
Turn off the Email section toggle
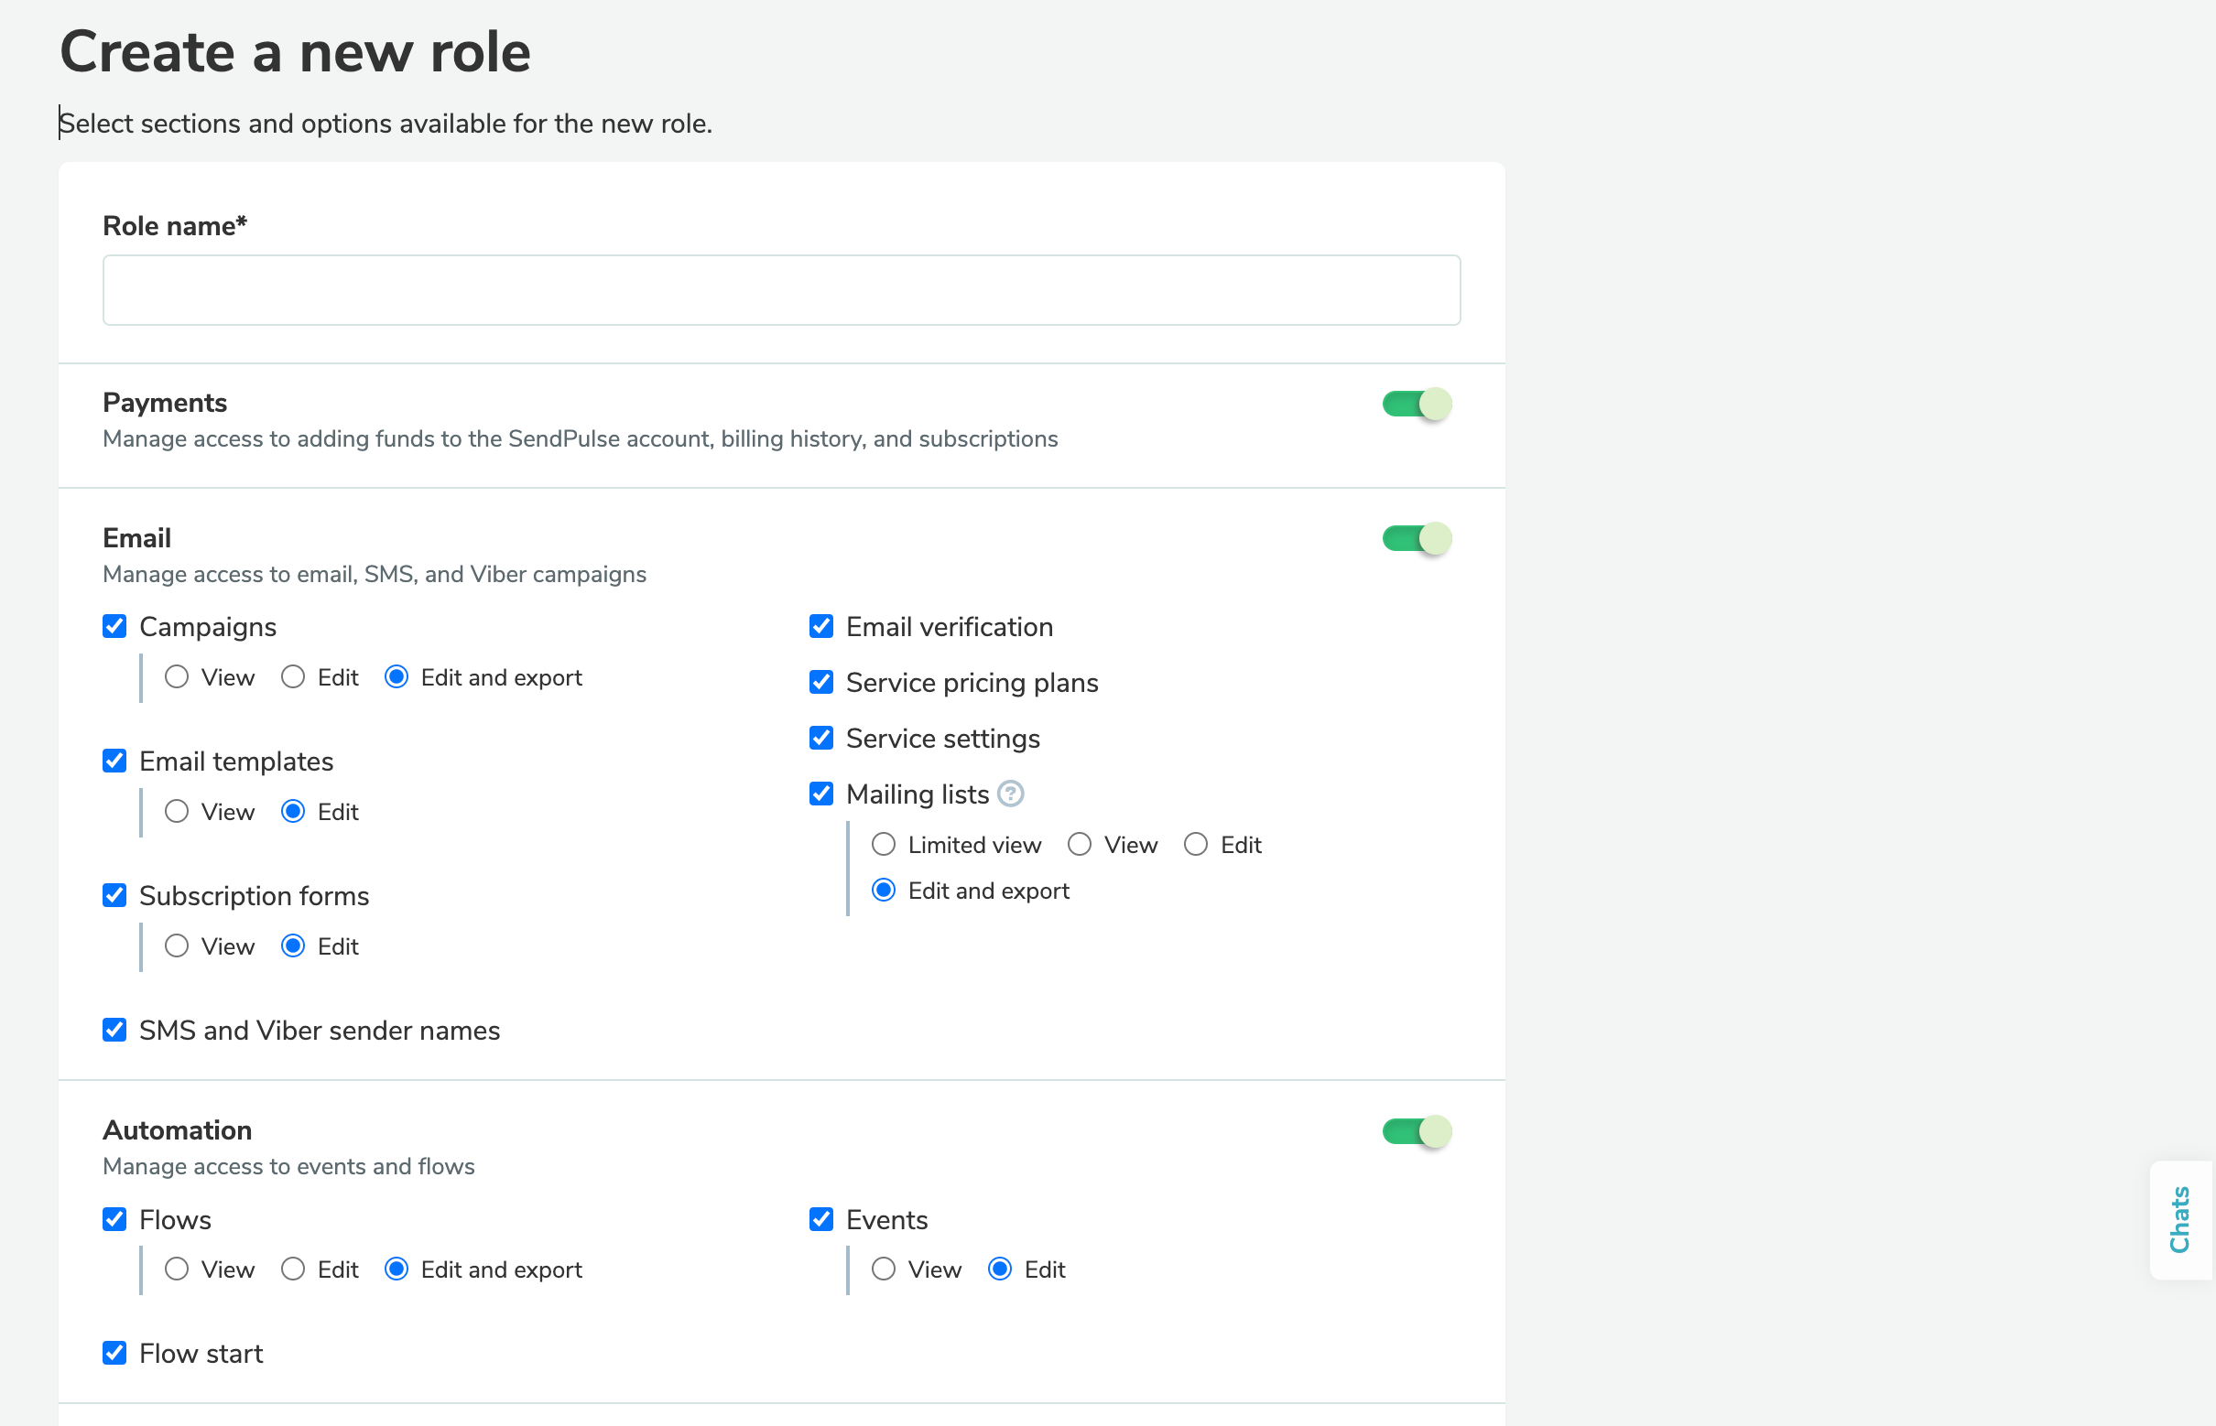1413,539
